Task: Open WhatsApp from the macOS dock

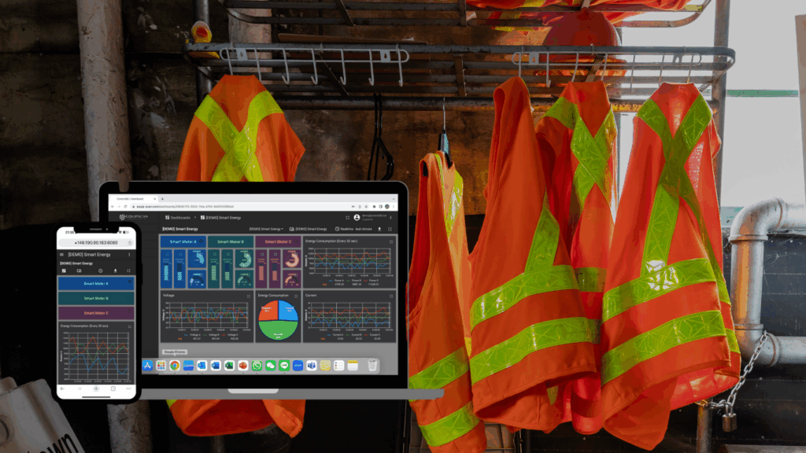Action: [257, 366]
